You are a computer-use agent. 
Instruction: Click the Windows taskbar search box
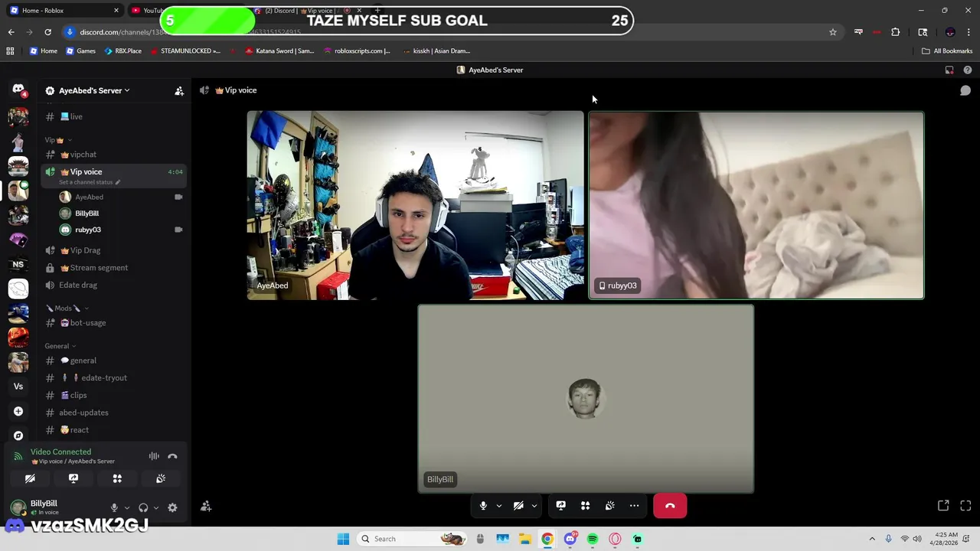pos(411,539)
